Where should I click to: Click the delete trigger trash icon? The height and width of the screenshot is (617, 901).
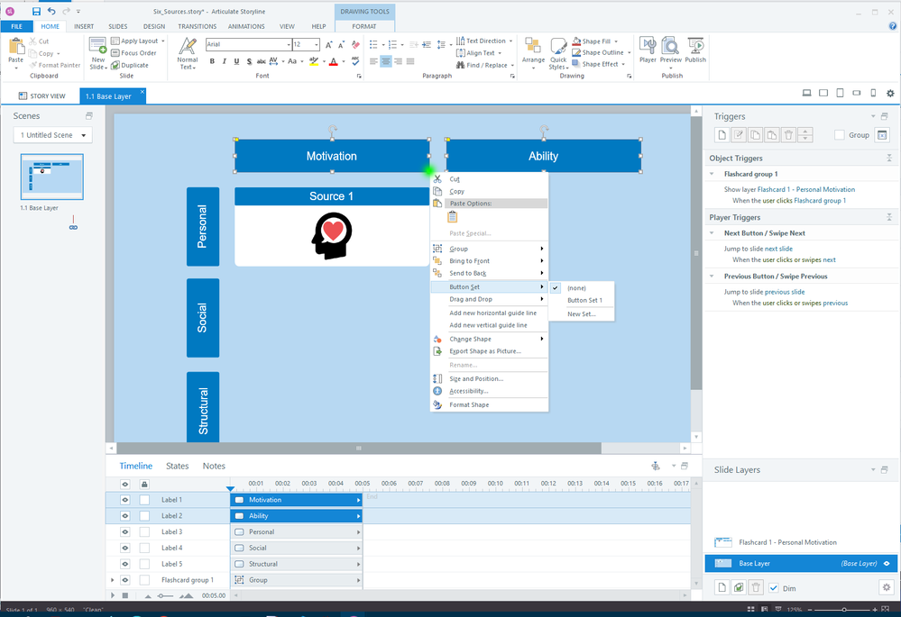788,135
